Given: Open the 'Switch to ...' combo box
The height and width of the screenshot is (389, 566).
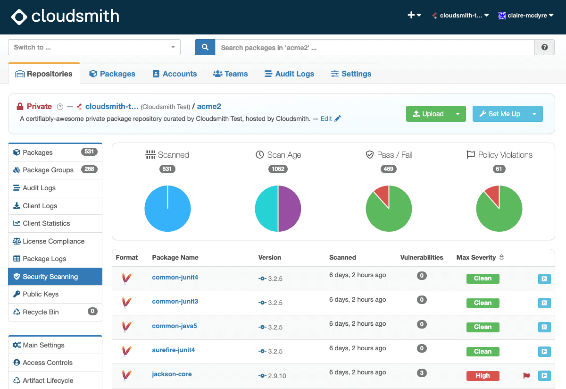Looking at the screenshot, I should tap(95, 47).
